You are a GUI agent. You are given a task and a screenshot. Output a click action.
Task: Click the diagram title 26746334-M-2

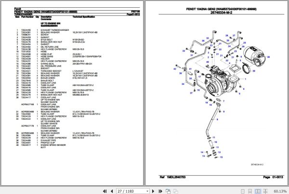(221, 13)
